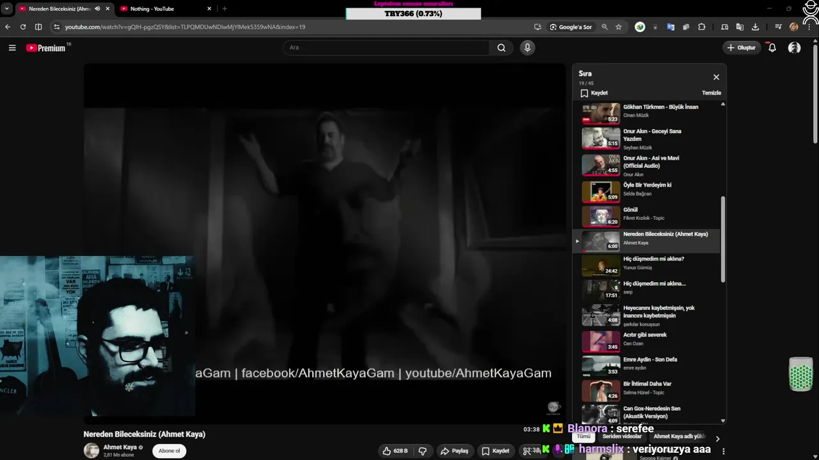
Task: Clear the queue with Temizle
Action: (x=712, y=93)
